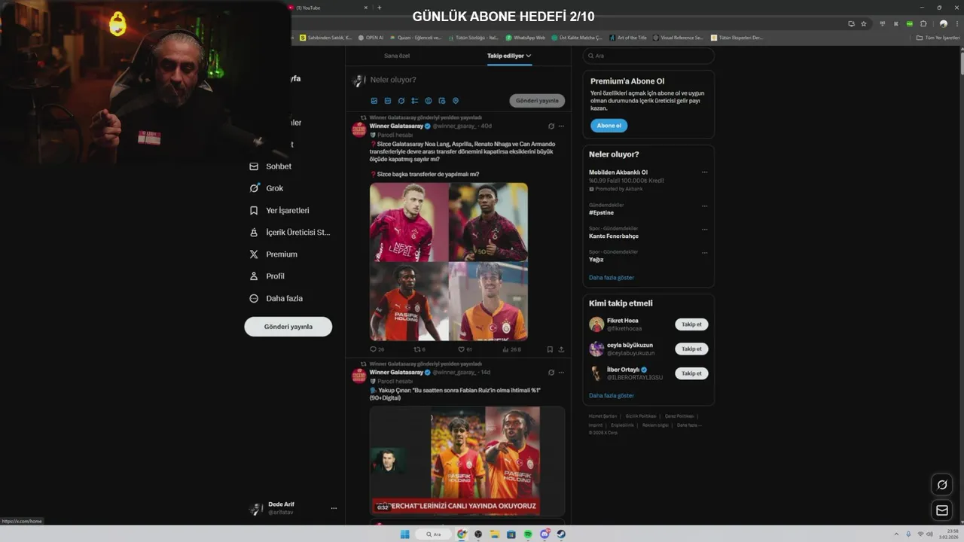Open Grok enhance in the post composer
The width and height of the screenshot is (964, 542).
[x=401, y=101]
